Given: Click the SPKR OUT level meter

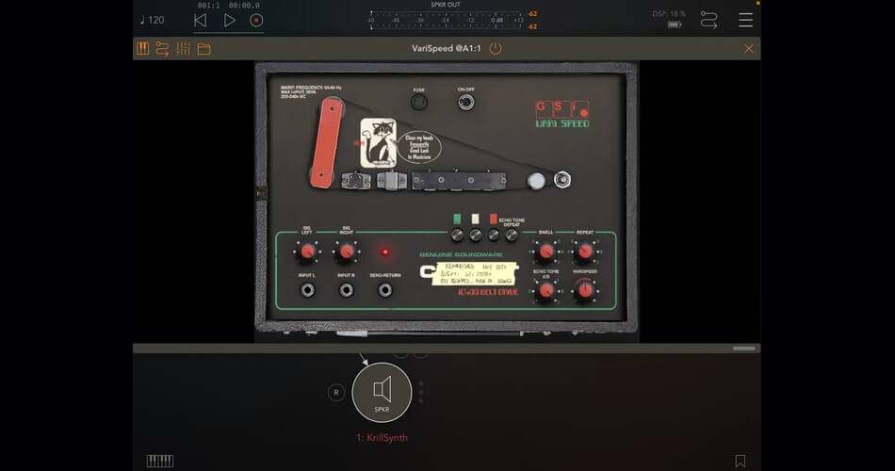Looking at the screenshot, I should [x=447, y=20].
